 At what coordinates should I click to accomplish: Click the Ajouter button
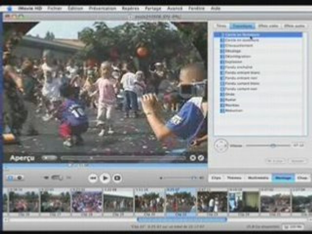pos(297,161)
